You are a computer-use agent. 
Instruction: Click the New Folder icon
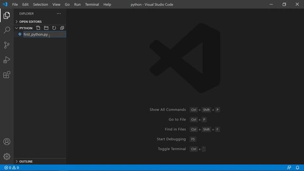[46, 28]
